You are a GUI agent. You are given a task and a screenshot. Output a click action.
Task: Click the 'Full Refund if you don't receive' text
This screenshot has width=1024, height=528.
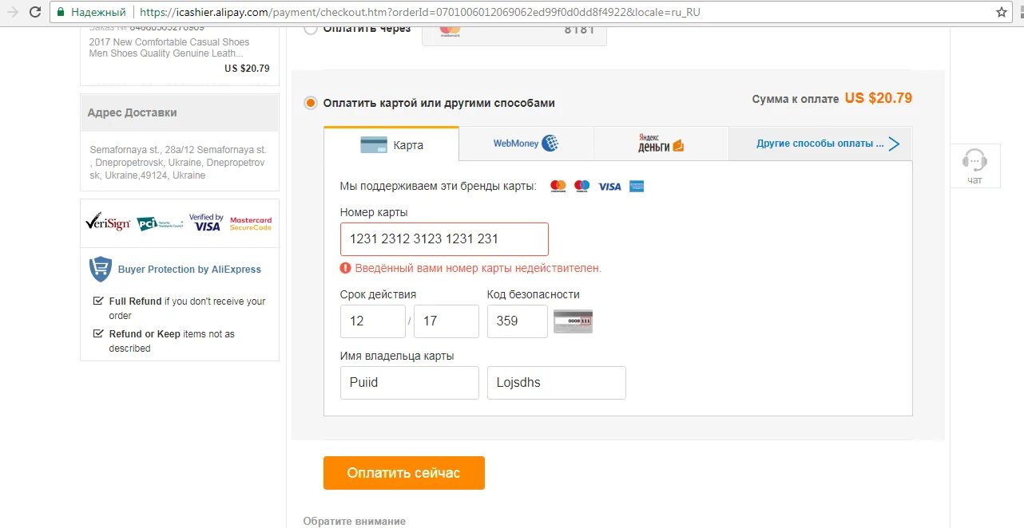[x=187, y=308]
